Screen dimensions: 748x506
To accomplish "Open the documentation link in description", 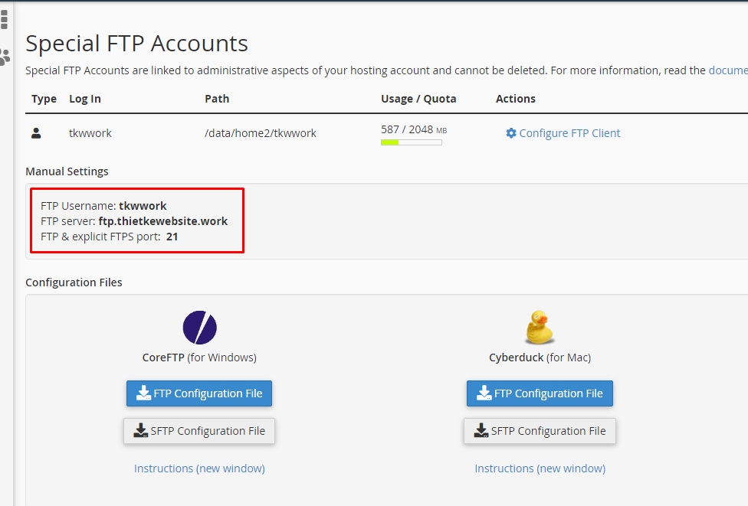I will [x=728, y=70].
